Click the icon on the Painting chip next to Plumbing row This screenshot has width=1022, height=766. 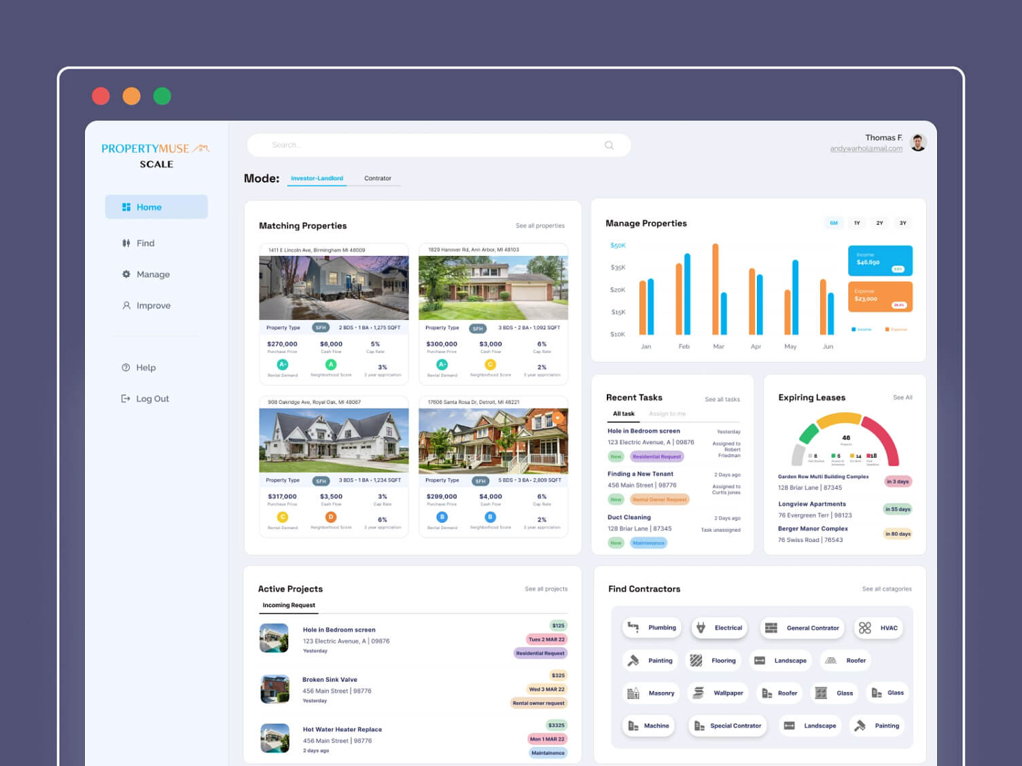tap(633, 660)
